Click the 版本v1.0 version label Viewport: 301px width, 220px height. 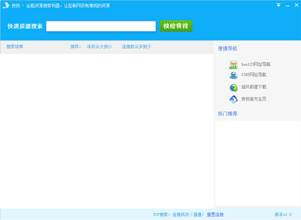click(x=283, y=214)
